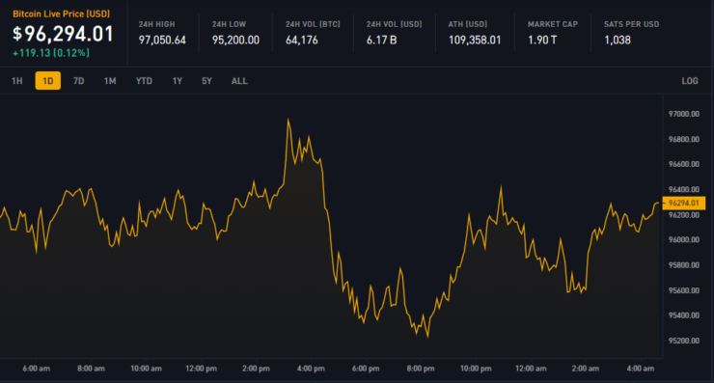Switch chart to 1M range
The width and height of the screenshot is (714, 383).
[110, 81]
